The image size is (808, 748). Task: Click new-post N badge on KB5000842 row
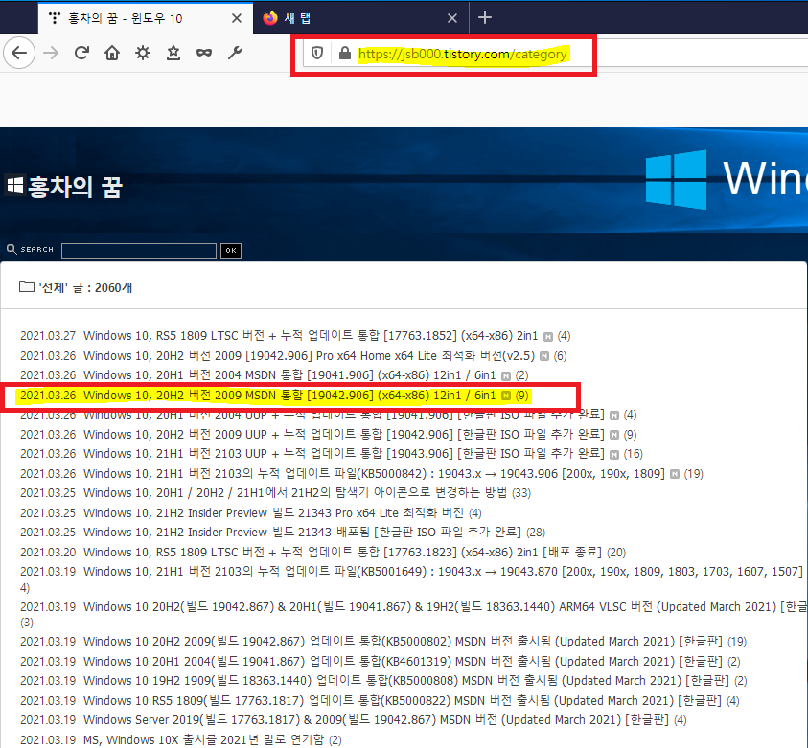tap(675, 475)
